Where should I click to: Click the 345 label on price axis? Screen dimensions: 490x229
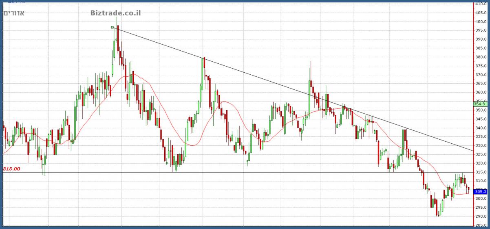[479, 119]
